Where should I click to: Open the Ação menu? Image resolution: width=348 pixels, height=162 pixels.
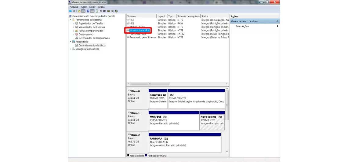[84, 7]
